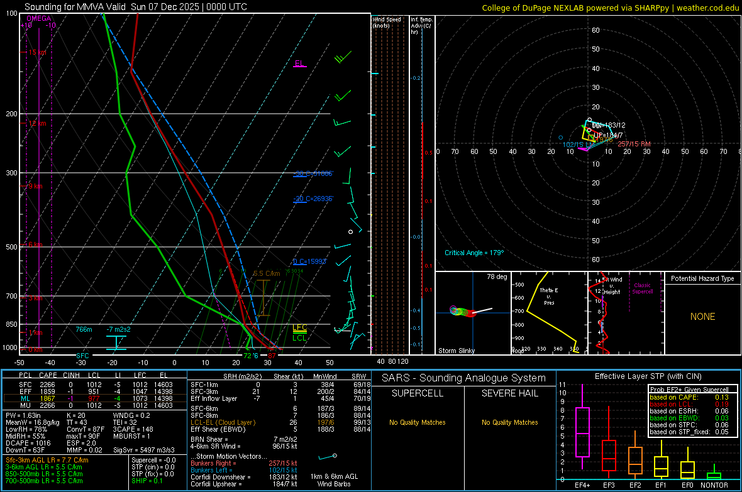The image size is (742, 492).
Task: Click the 'Theta-E v. Pres' plot label
Action: [549, 296]
